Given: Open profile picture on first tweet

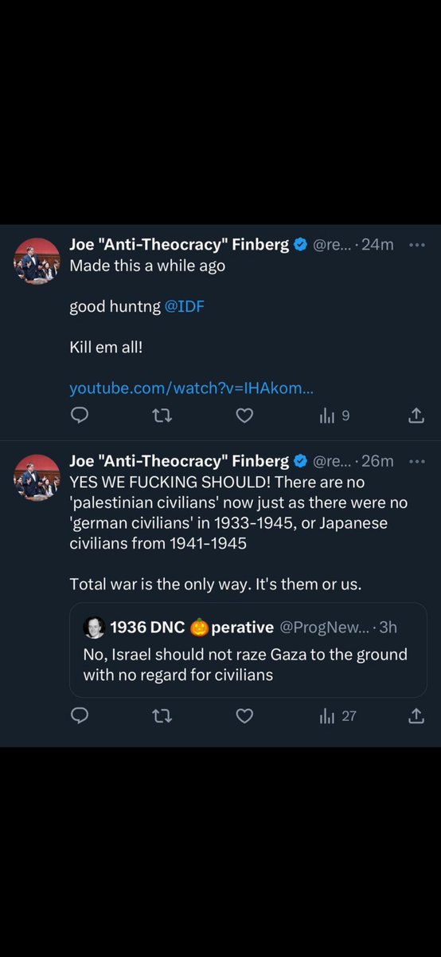Looking at the screenshot, I should click(x=37, y=260).
